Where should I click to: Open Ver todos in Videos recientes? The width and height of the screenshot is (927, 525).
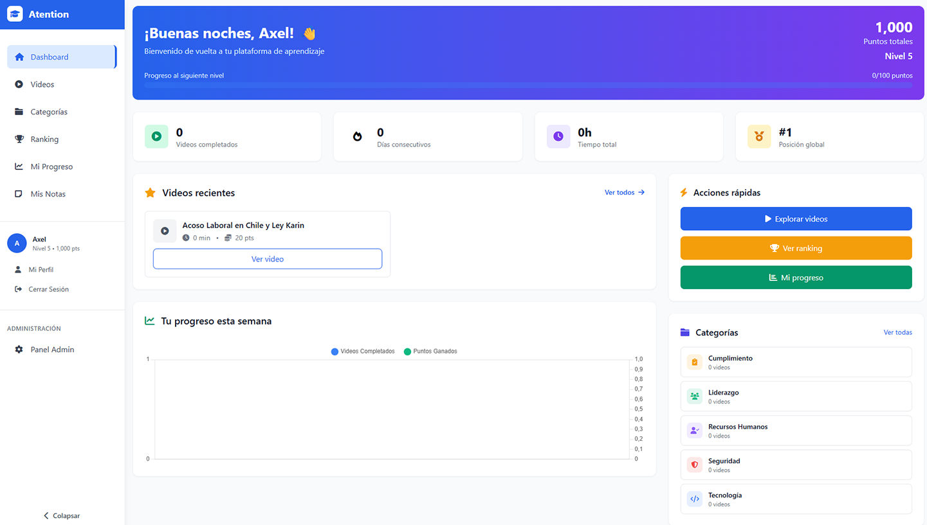[623, 192]
